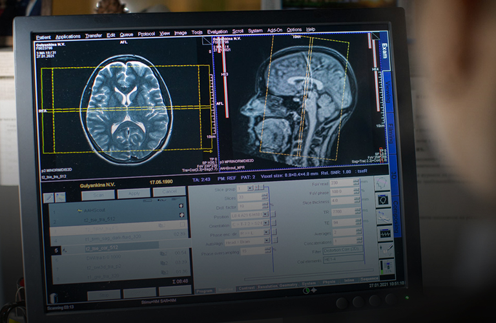Screen dimensions: 496x323
Task: Expand the Phase enc. dir. dropdown
Action: click(x=266, y=232)
